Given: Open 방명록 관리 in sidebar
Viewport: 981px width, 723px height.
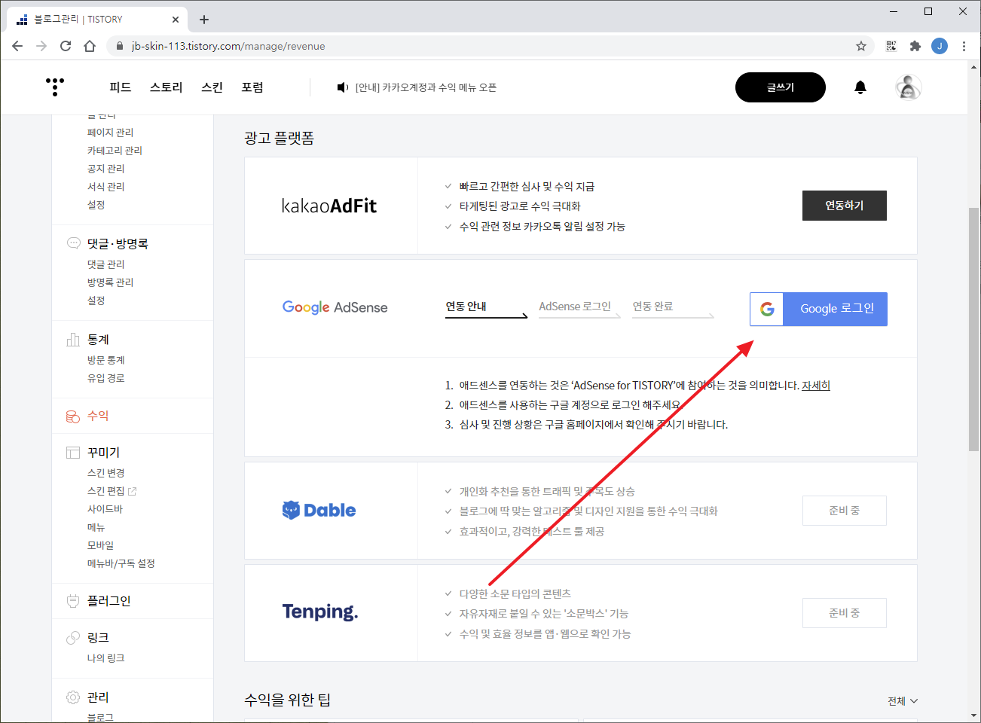Looking at the screenshot, I should coord(110,282).
